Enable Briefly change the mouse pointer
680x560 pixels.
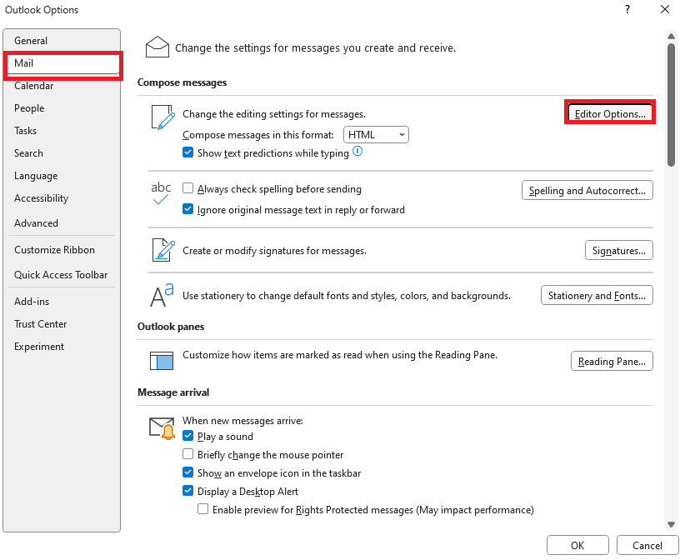(x=187, y=454)
